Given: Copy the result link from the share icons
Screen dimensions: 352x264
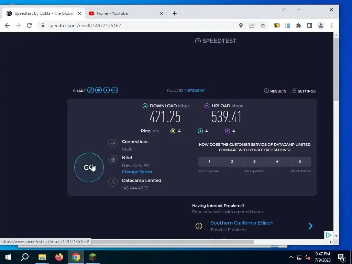Looking at the screenshot, I should click(90, 90).
